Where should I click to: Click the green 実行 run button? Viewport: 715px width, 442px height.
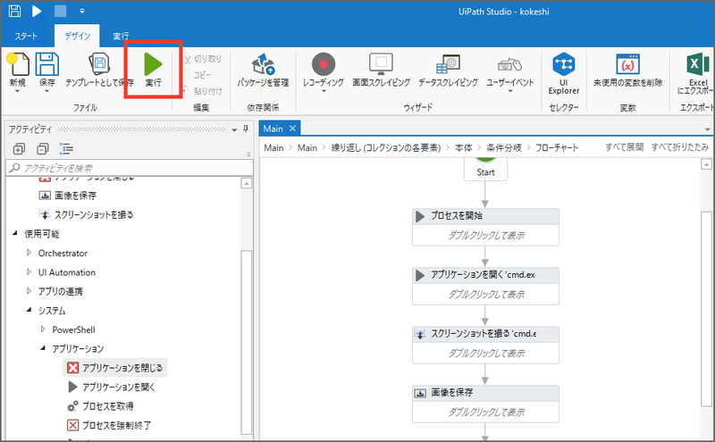[x=153, y=70]
